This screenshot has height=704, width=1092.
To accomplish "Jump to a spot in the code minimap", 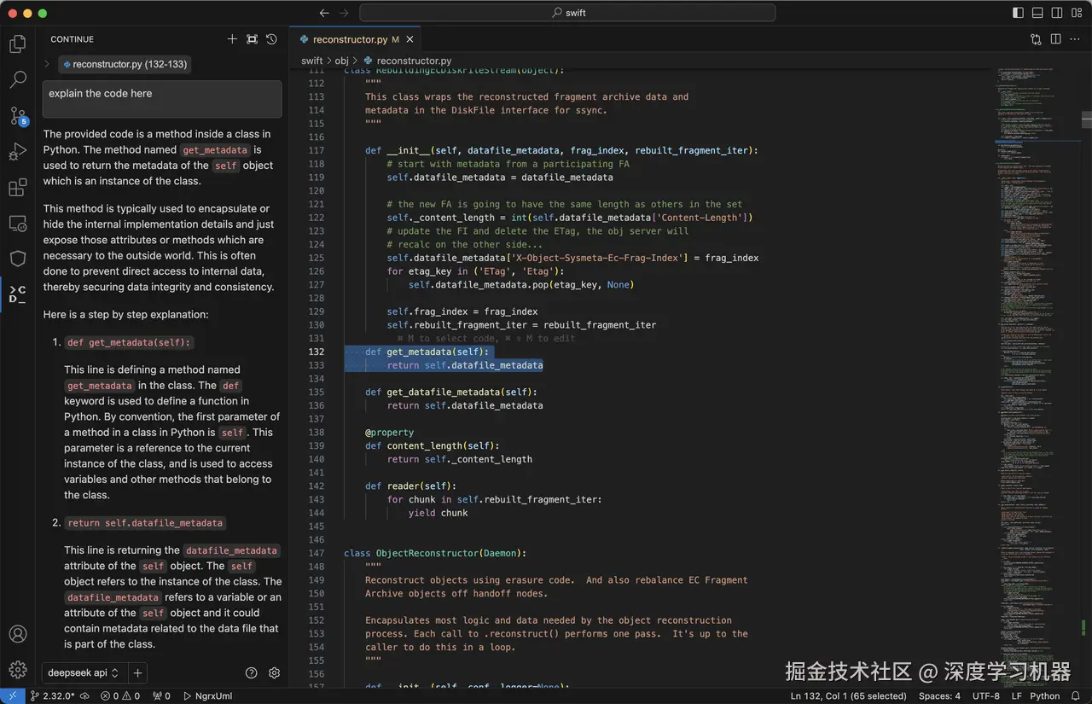I will click(1037, 341).
